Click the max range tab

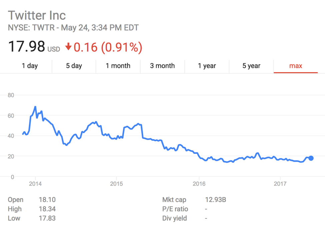[296, 66]
